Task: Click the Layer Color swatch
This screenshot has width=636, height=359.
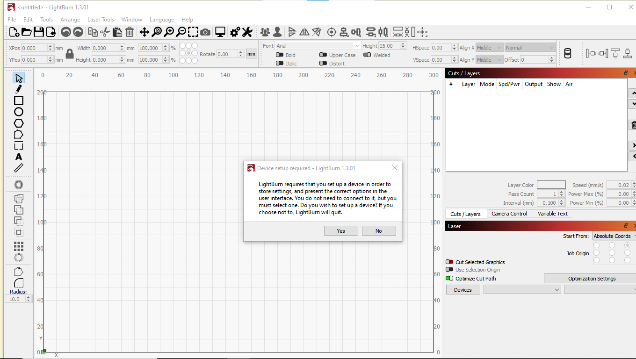Action: pyautogui.click(x=551, y=185)
